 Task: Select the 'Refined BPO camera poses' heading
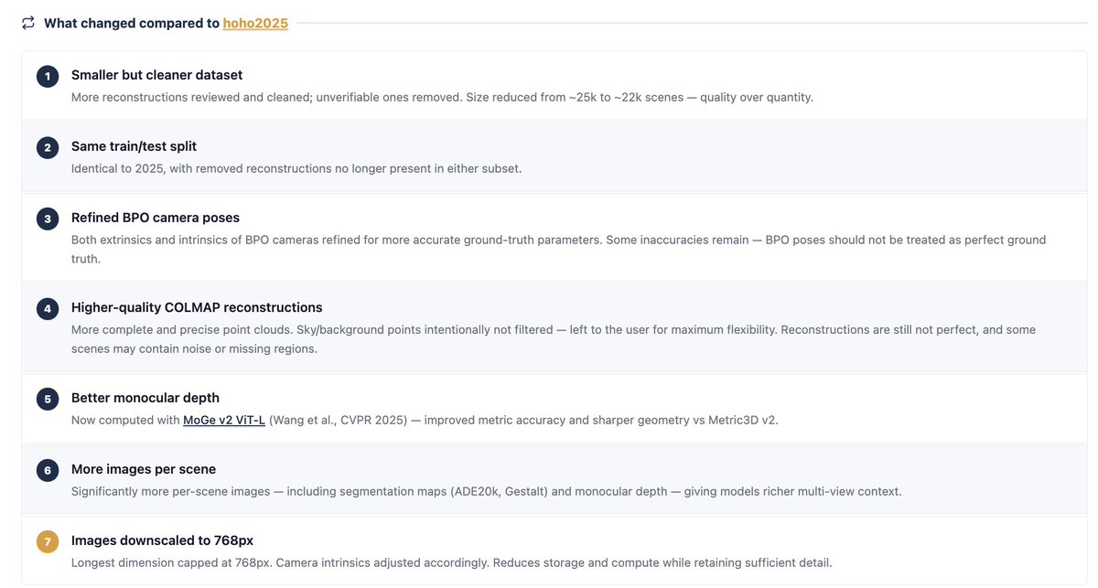click(x=156, y=218)
